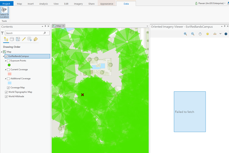Activate the Map view tab
The image size is (229, 153).
59,26
